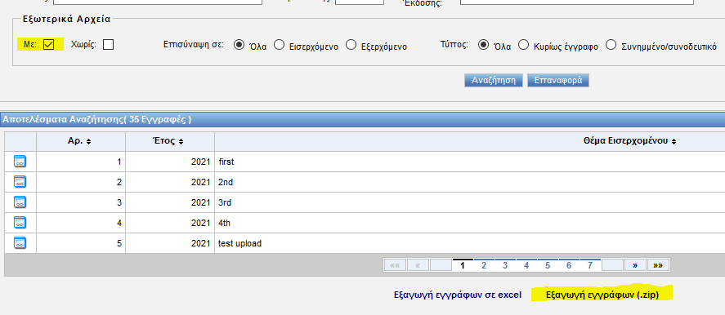This screenshot has width=725, height=315.
Task: Open the record icon for row 'first'
Action: tap(20, 162)
